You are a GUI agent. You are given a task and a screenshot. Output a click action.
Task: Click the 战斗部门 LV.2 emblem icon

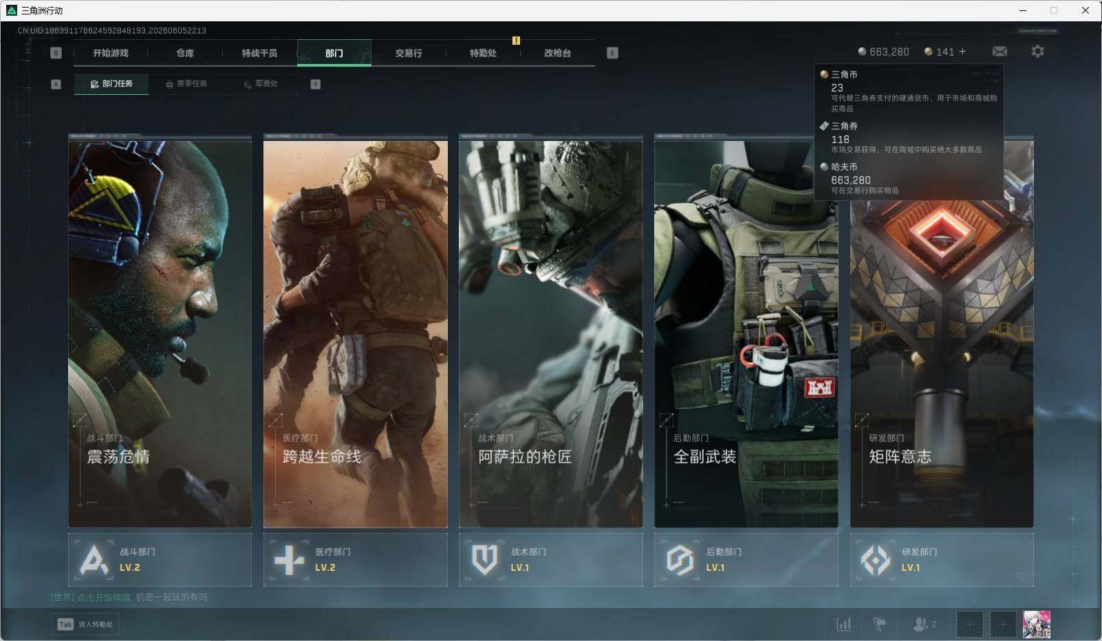[x=94, y=560]
